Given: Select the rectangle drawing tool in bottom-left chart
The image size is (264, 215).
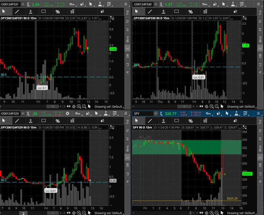Looking at the screenshot, I should tap(44, 121).
